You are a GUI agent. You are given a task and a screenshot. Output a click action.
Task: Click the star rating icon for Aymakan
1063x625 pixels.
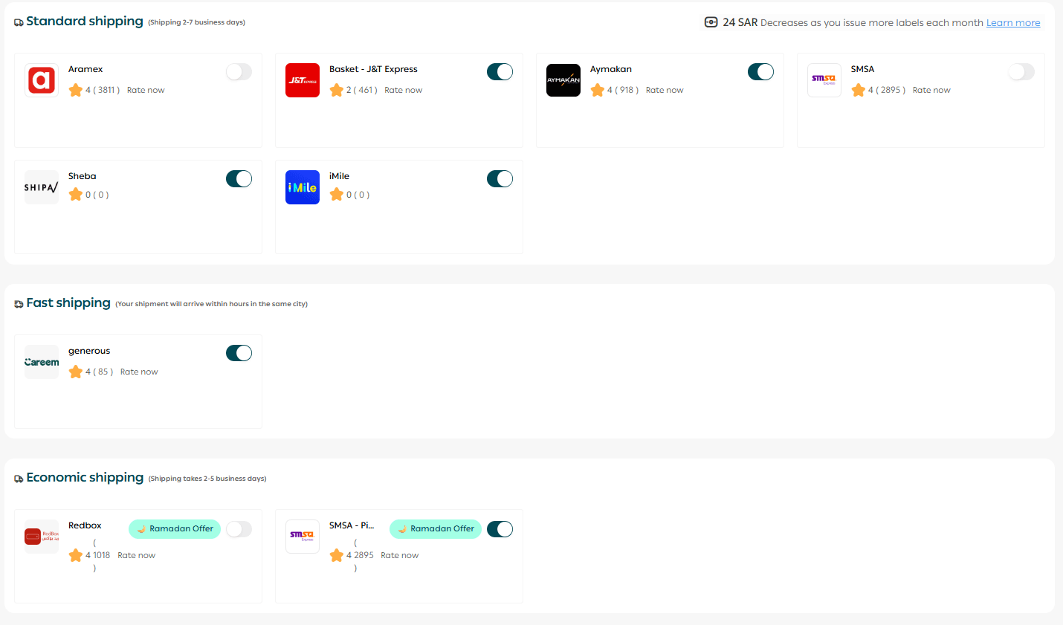point(598,91)
